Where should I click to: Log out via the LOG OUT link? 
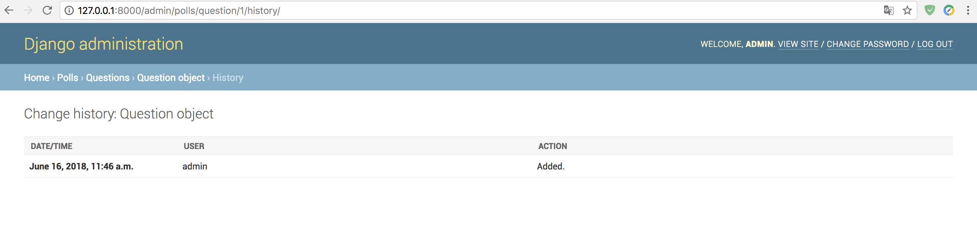[x=935, y=44]
